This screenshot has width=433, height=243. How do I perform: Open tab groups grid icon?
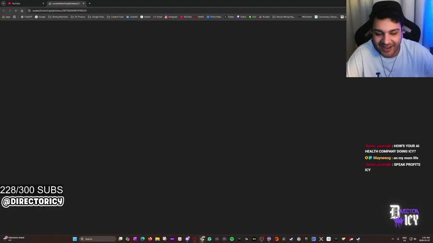pyautogui.click(x=14, y=17)
